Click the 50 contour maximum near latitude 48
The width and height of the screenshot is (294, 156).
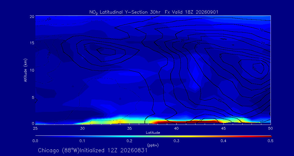click(255, 69)
